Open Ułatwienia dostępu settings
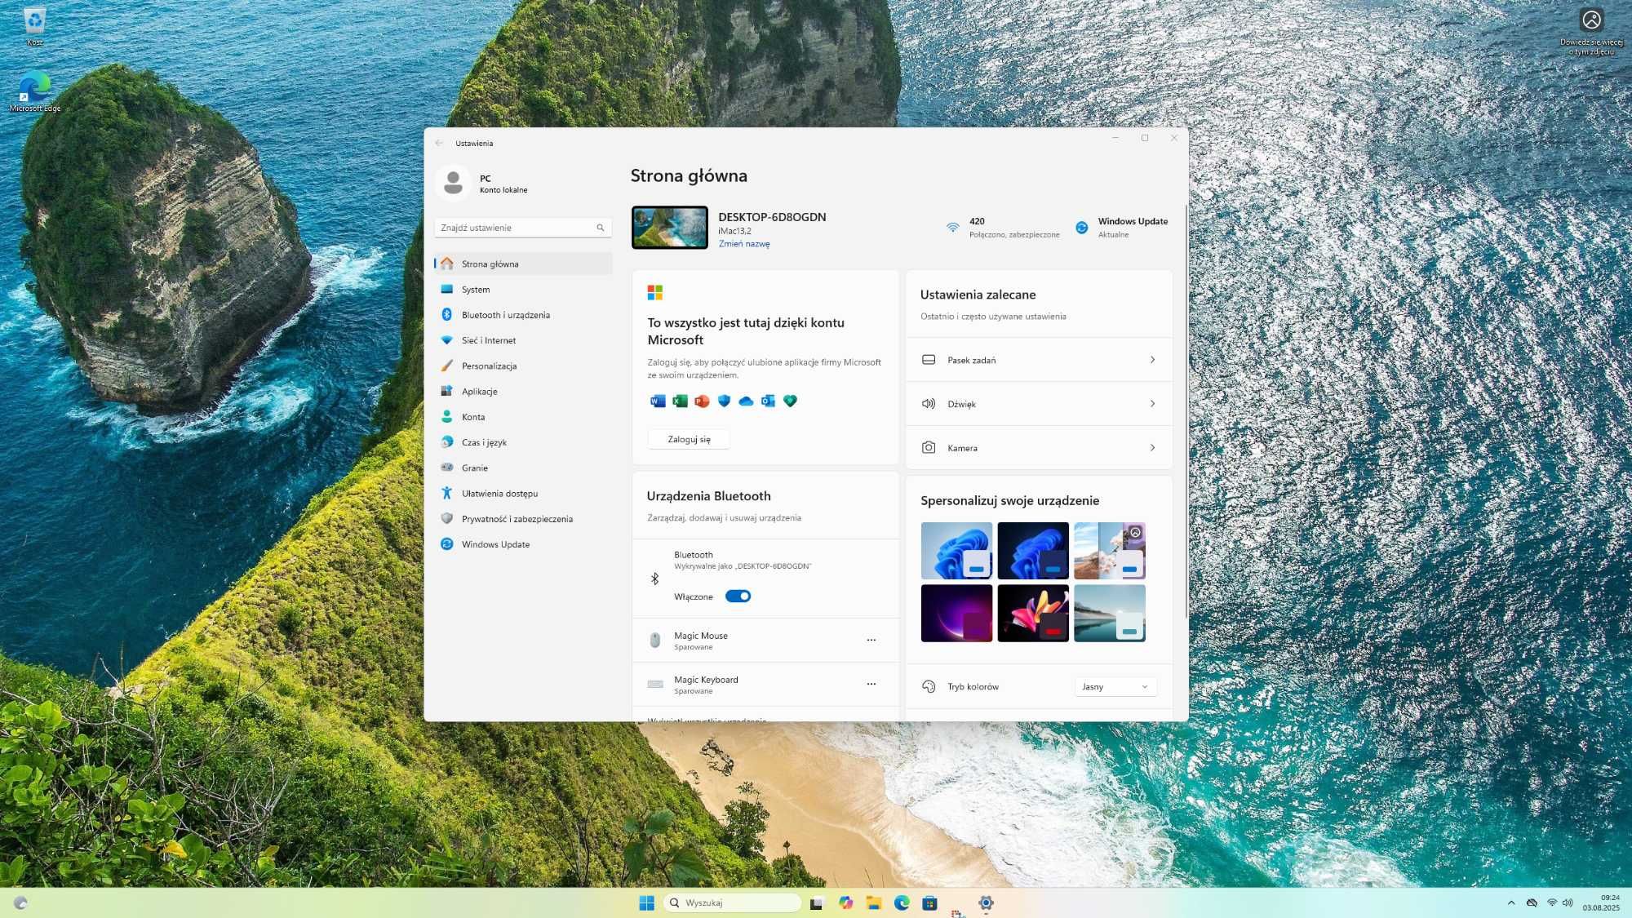Viewport: 1632px width, 918px height. [x=523, y=494]
